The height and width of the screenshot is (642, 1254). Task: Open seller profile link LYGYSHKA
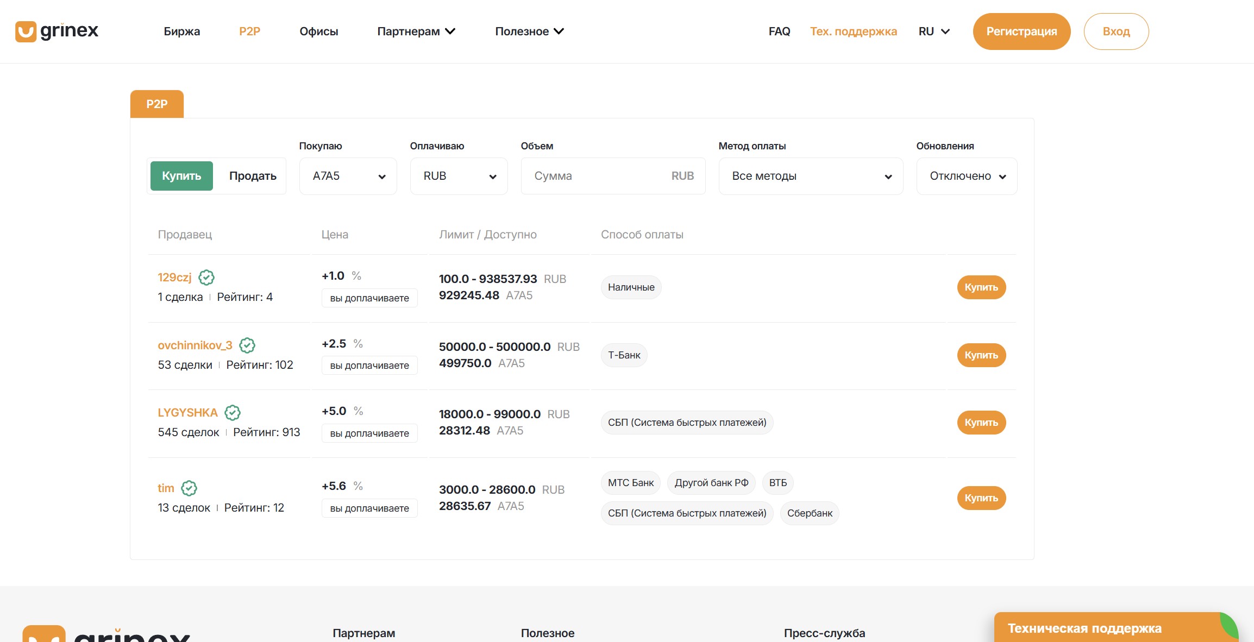click(187, 413)
